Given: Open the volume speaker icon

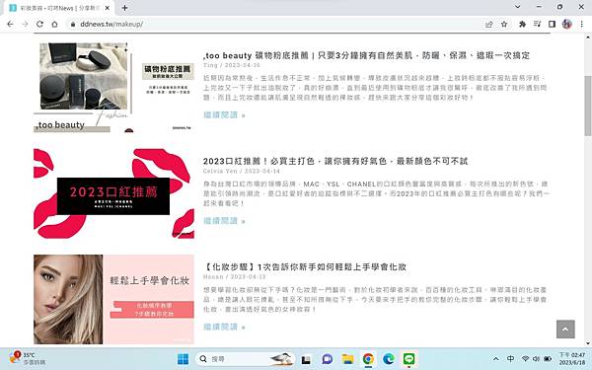Looking at the screenshot, I should [x=536, y=359].
